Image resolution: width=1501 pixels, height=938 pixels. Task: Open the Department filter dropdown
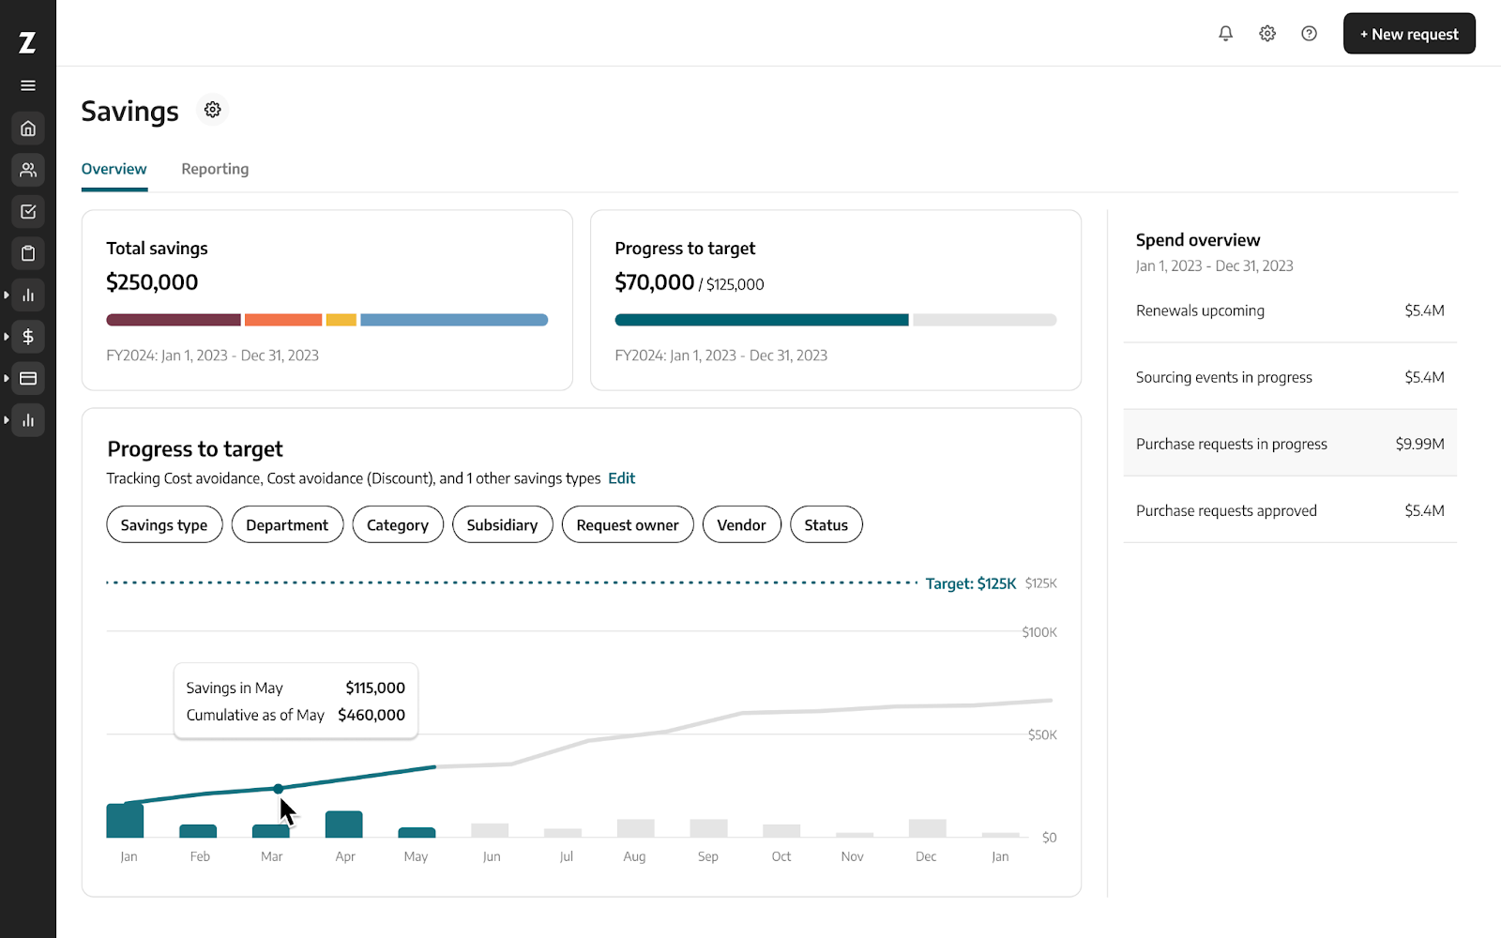click(x=287, y=524)
